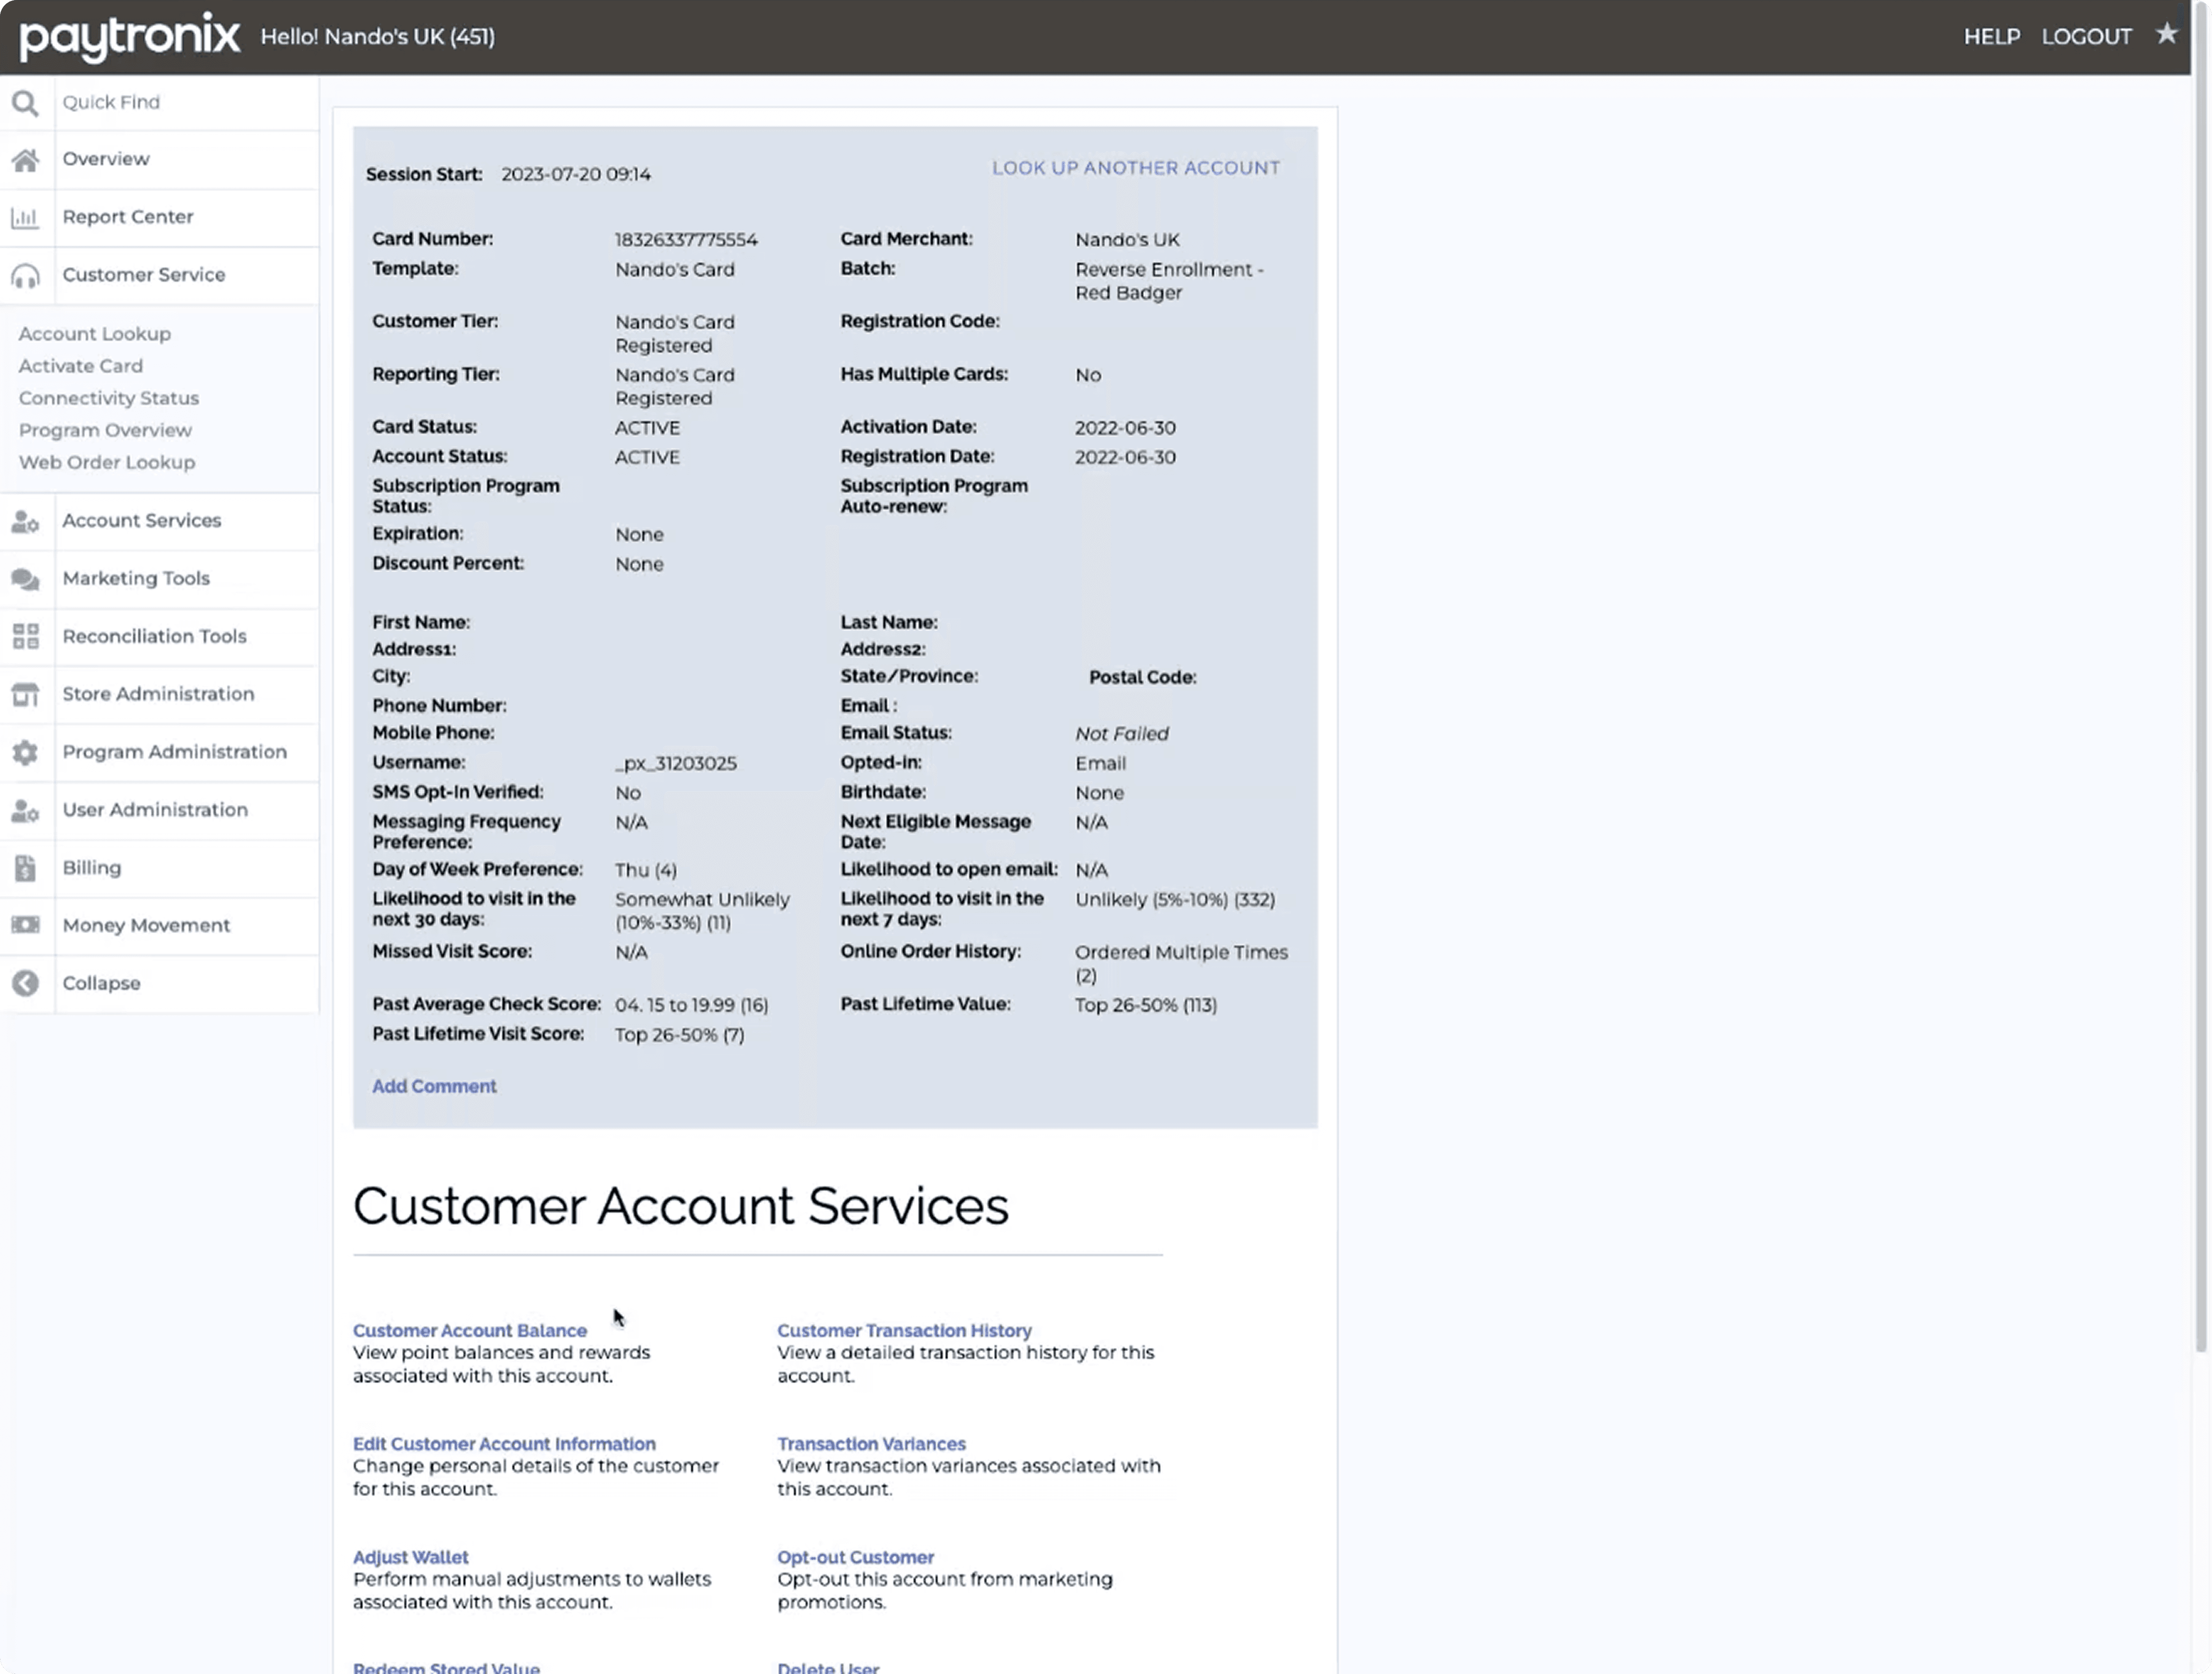Type in the Quick Find search field
2212x1674 pixels.
click(185, 103)
